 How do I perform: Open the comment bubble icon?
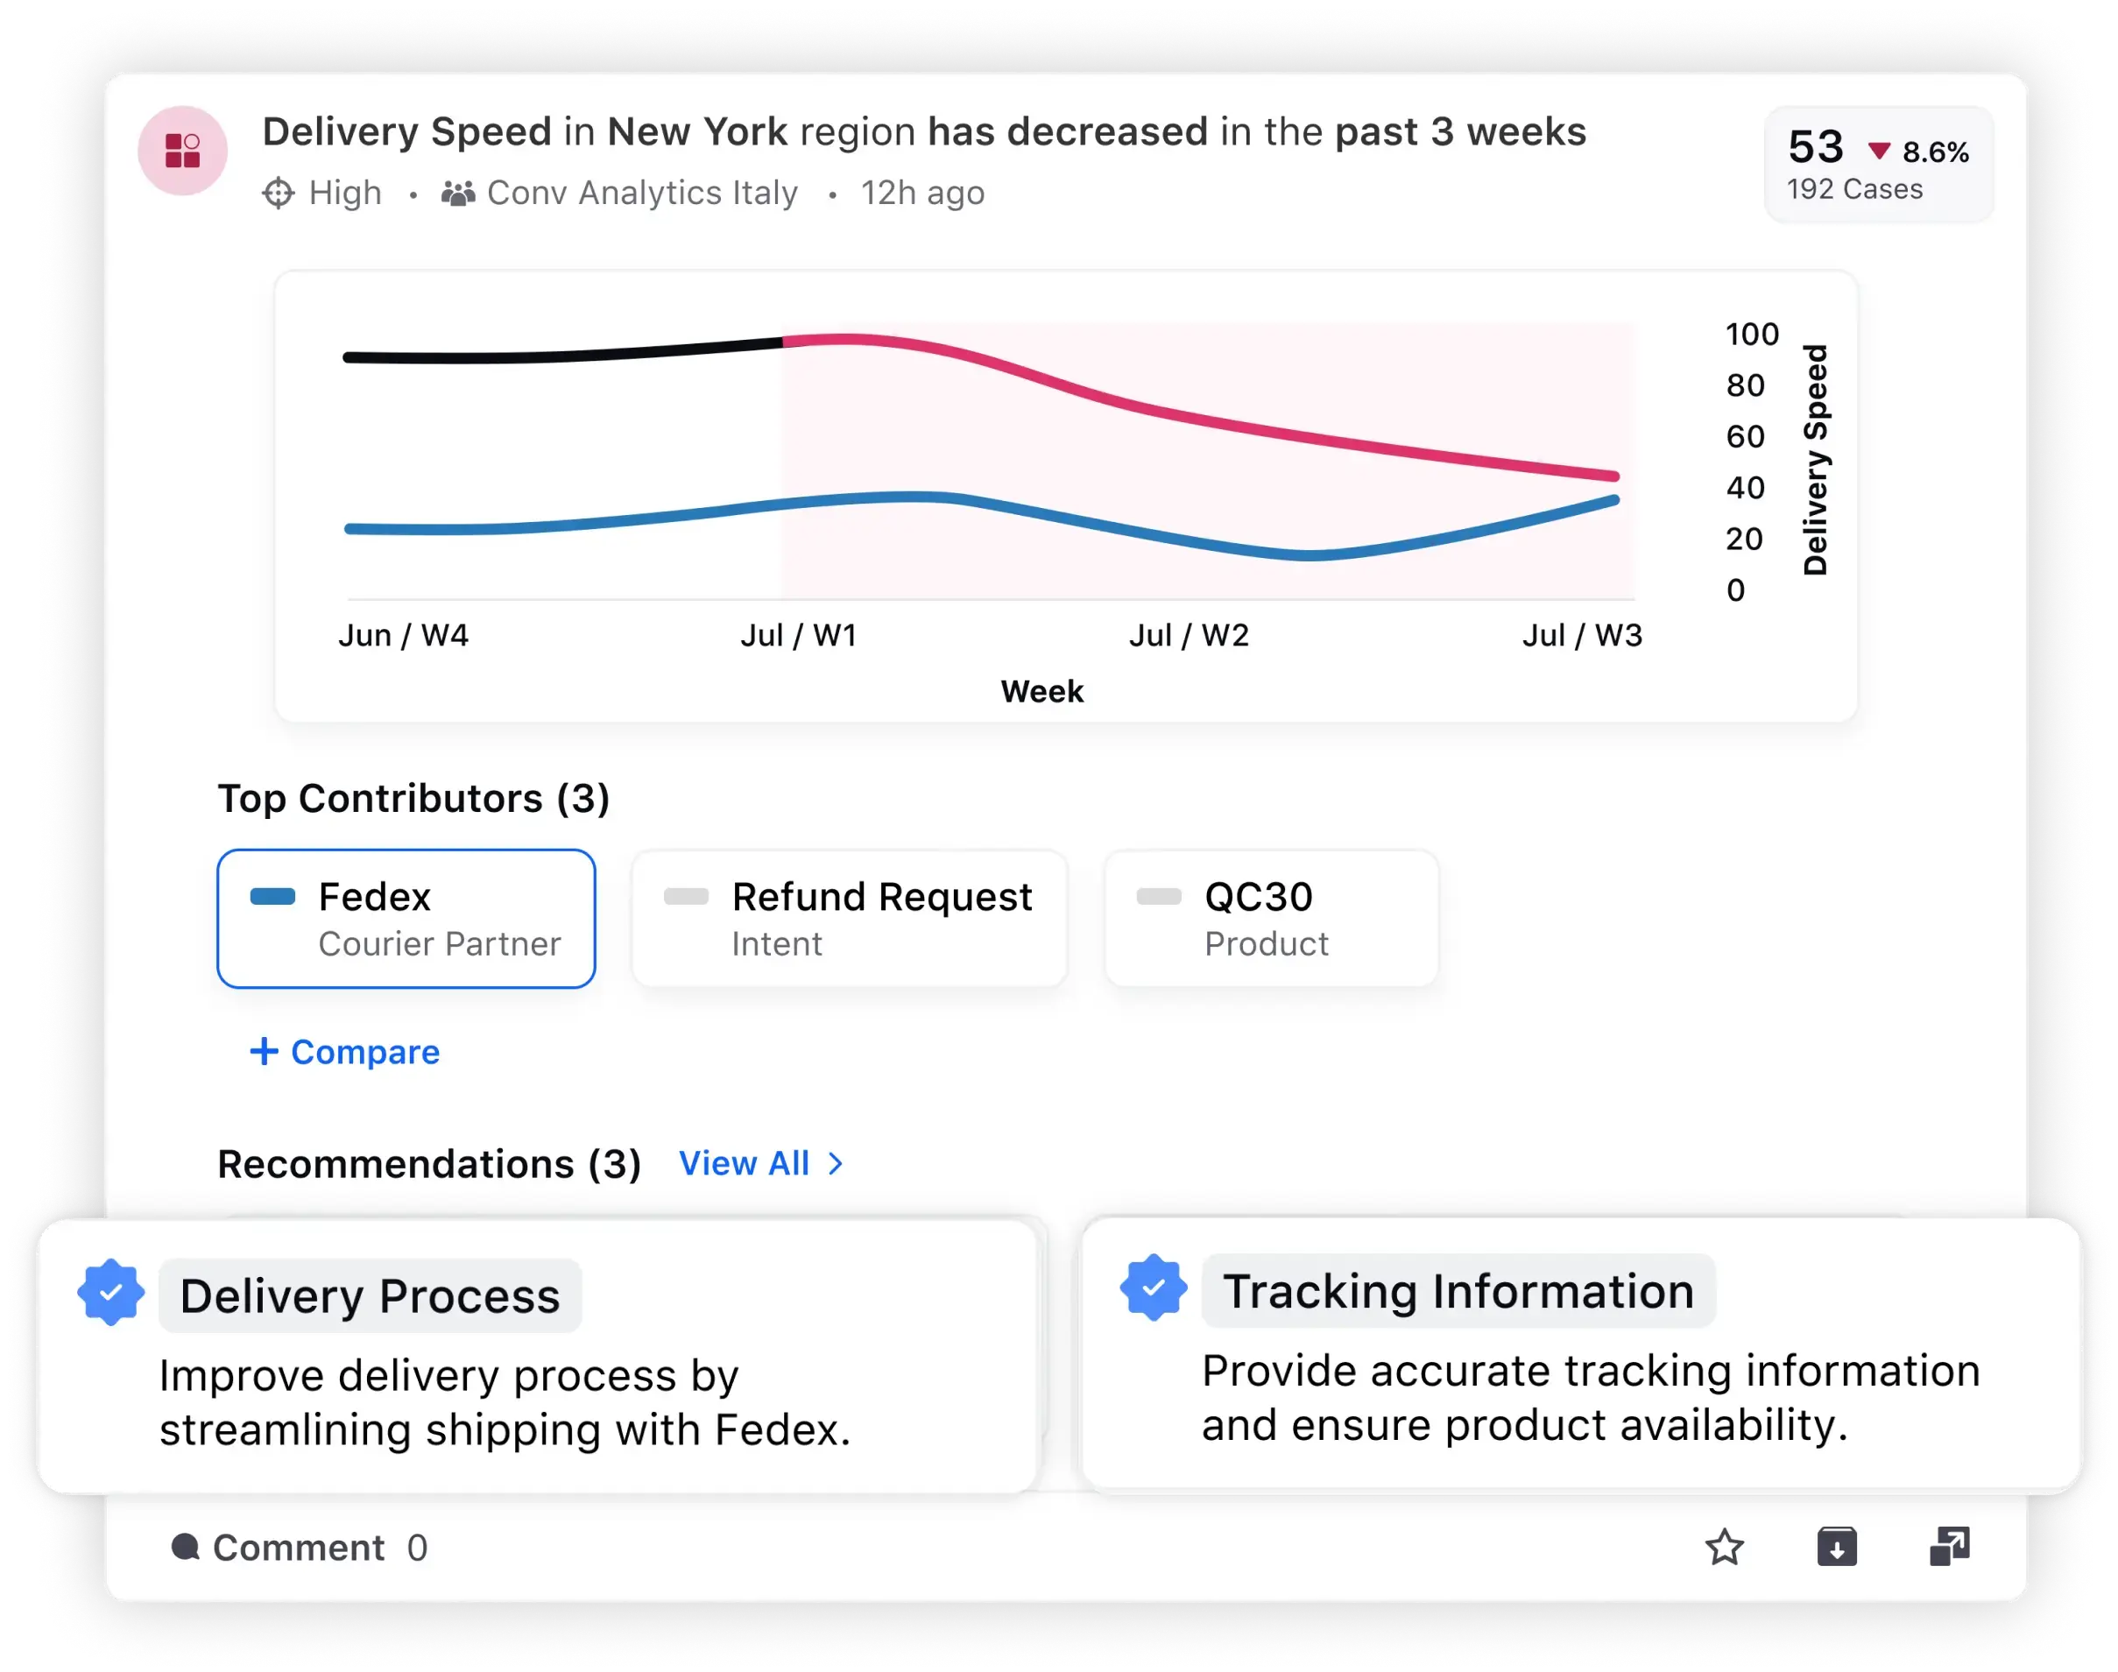point(185,1547)
